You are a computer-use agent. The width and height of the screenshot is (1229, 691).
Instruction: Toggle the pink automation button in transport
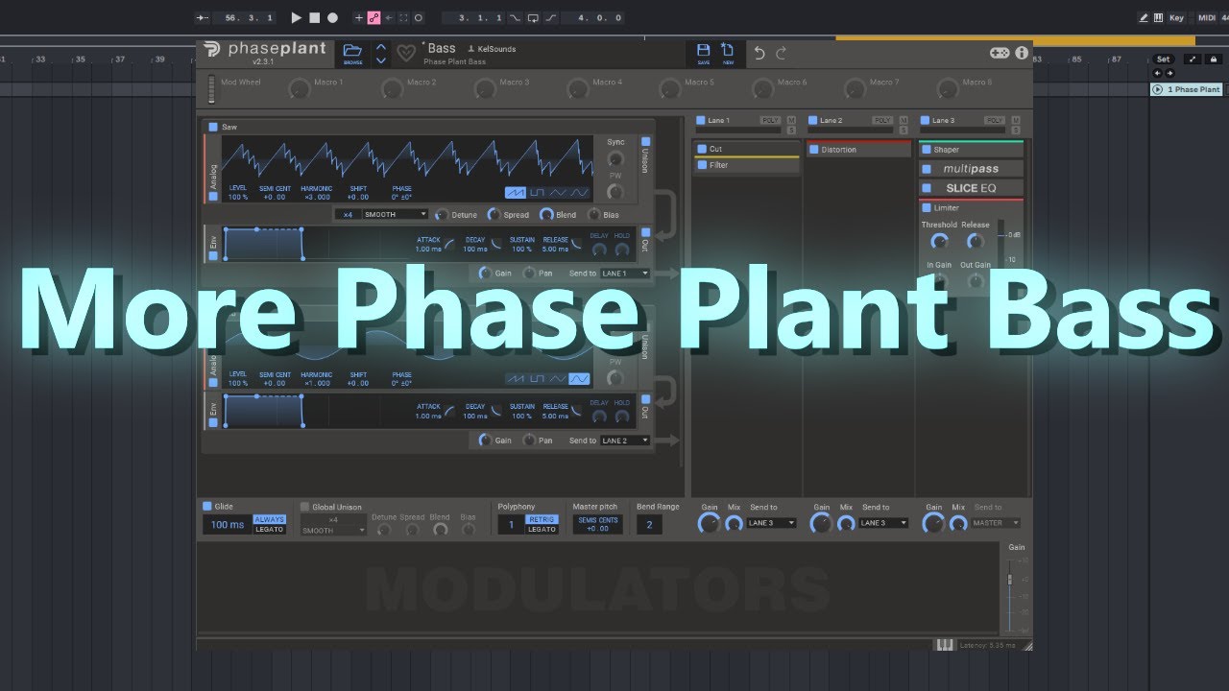(374, 17)
